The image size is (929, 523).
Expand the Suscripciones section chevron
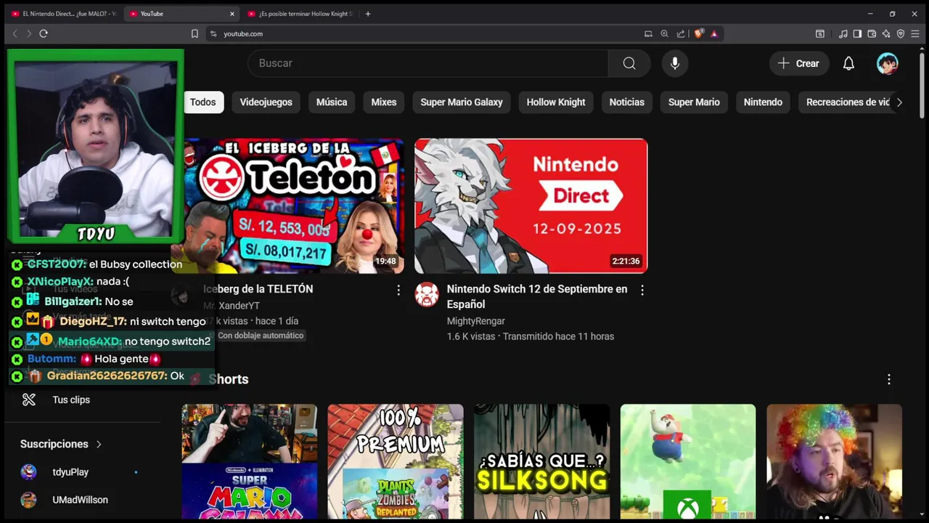click(x=99, y=444)
